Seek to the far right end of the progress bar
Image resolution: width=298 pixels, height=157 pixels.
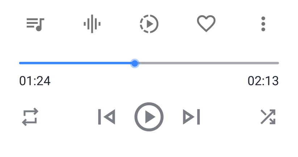pos(278,63)
